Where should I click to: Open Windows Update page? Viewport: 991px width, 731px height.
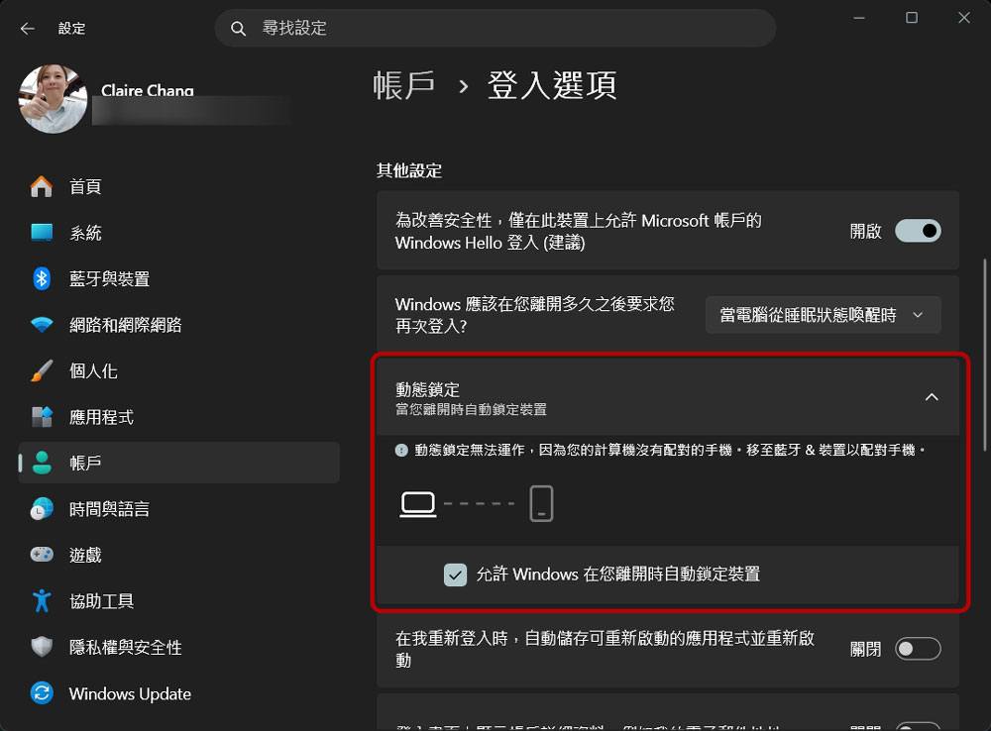178,693
